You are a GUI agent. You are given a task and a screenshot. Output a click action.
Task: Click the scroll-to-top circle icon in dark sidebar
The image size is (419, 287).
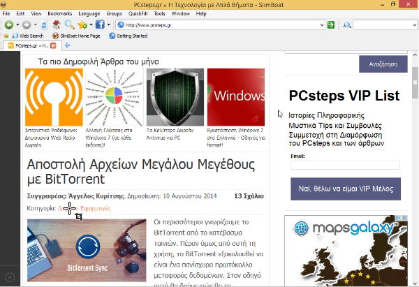(10, 277)
